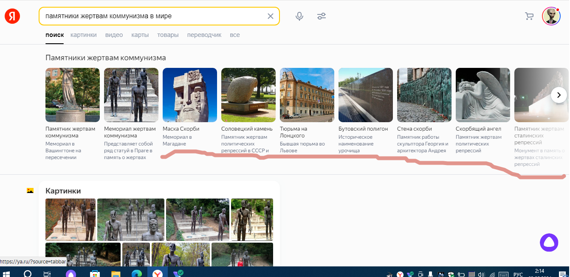Image resolution: width=570 pixels, height=277 pixels.
Task: Select Соловецкий камень image card
Action: (248, 95)
